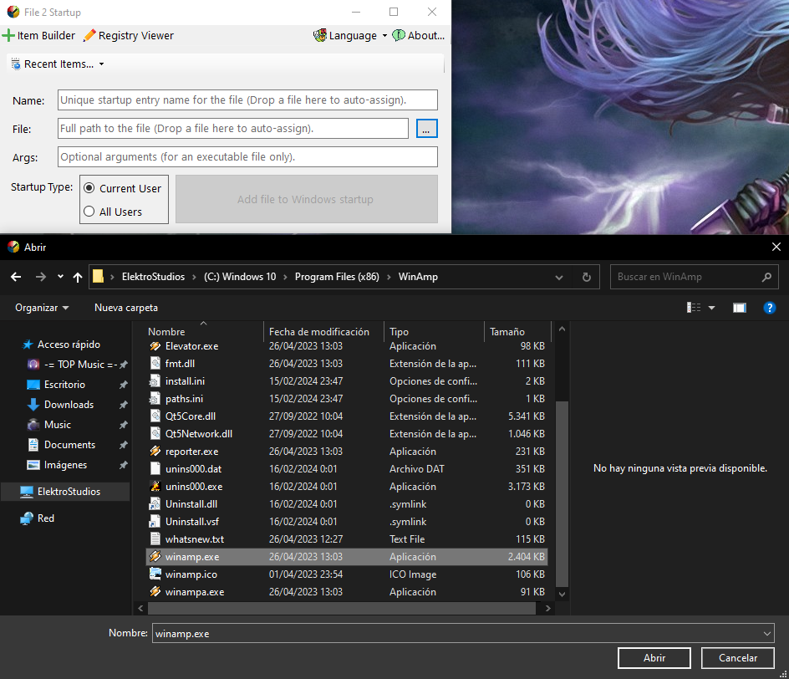This screenshot has height=679, width=789.
Task: Select Downloads in the sidebar
Action: (68, 405)
